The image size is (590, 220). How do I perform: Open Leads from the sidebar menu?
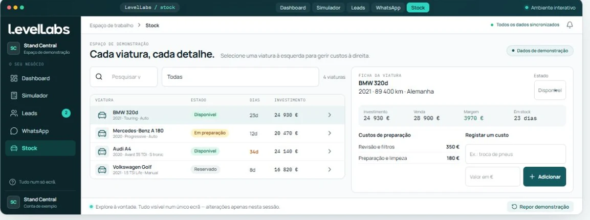pyautogui.click(x=40, y=113)
